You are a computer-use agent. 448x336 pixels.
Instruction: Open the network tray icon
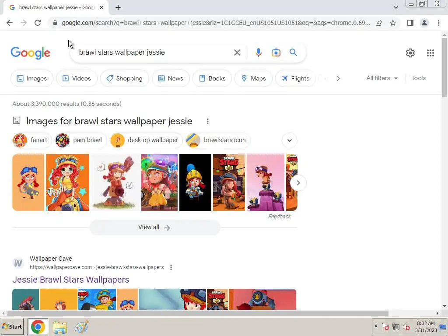pyautogui.click(x=395, y=326)
